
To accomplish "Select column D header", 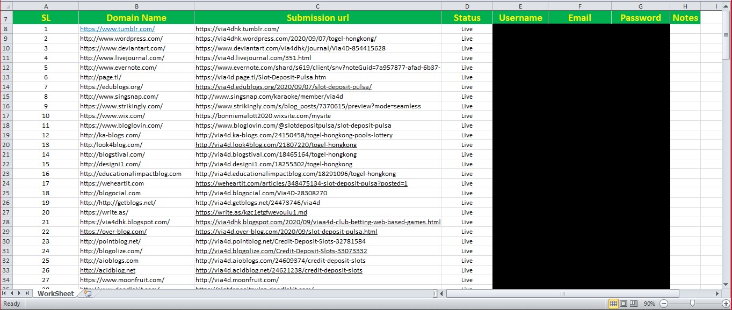I will click(x=467, y=5).
